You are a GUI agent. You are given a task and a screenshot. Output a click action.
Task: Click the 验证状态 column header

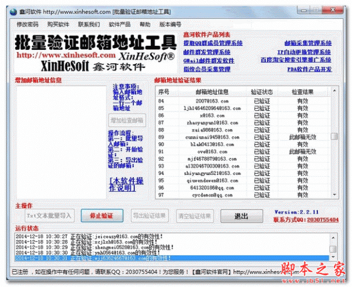[262, 92]
